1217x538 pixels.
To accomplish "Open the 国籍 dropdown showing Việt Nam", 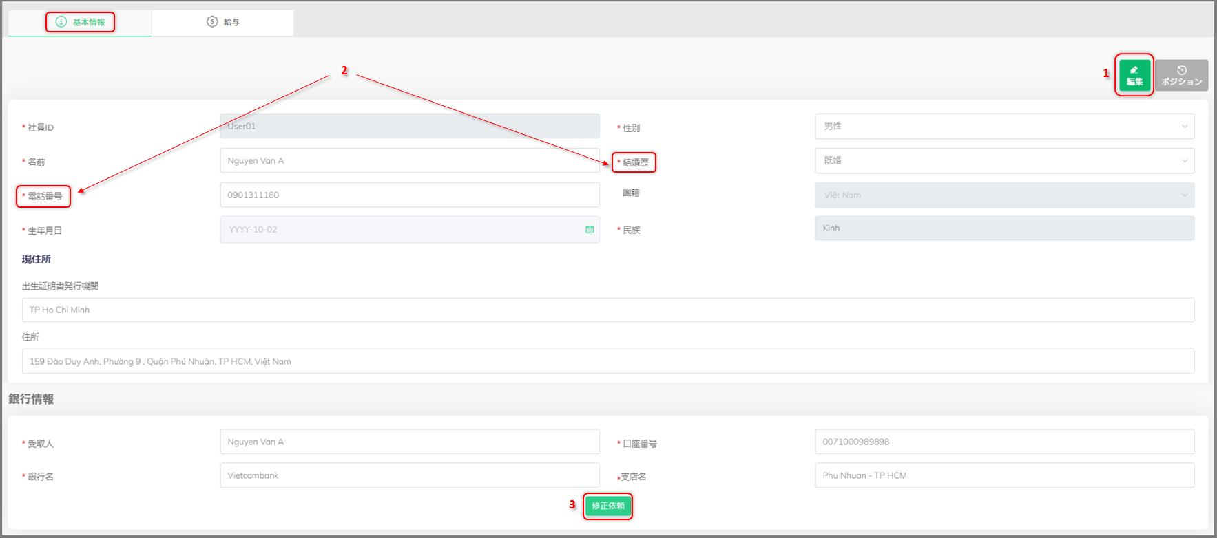I will (1004, 195).
